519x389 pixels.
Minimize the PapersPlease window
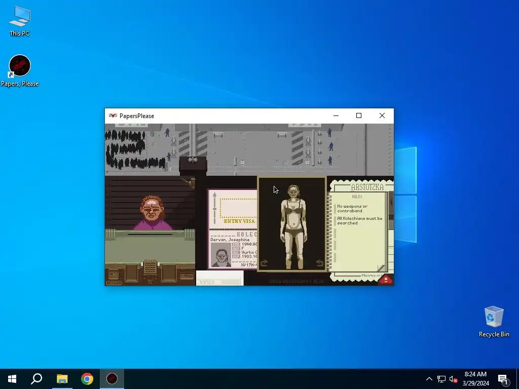[x=336, y=116]
